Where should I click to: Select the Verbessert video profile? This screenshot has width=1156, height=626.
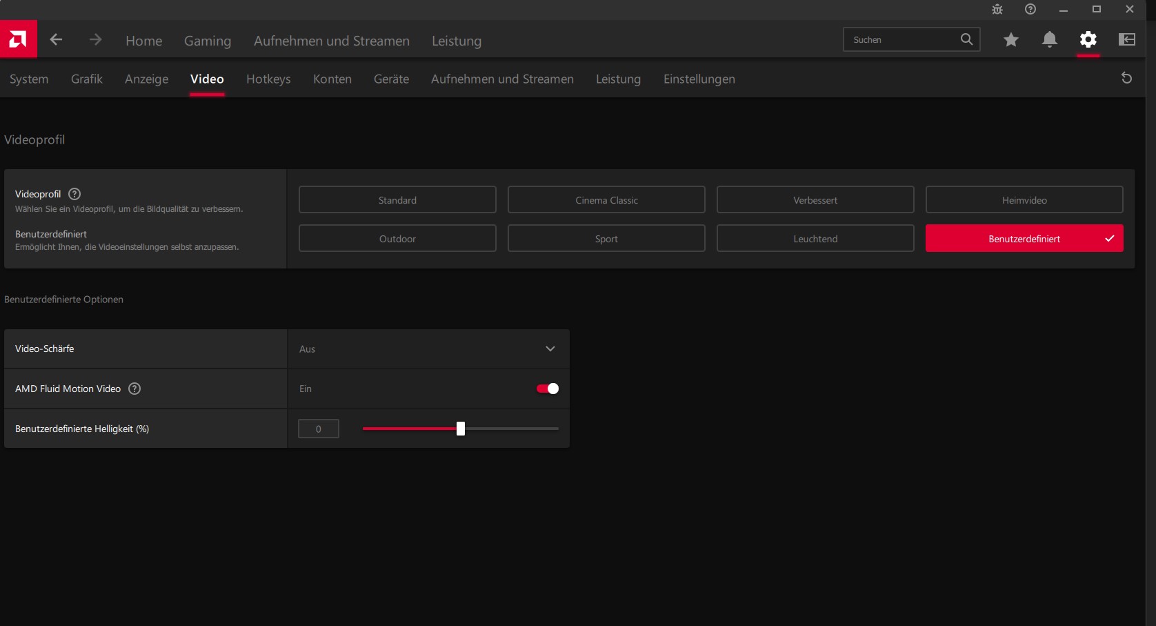(815, 199)
